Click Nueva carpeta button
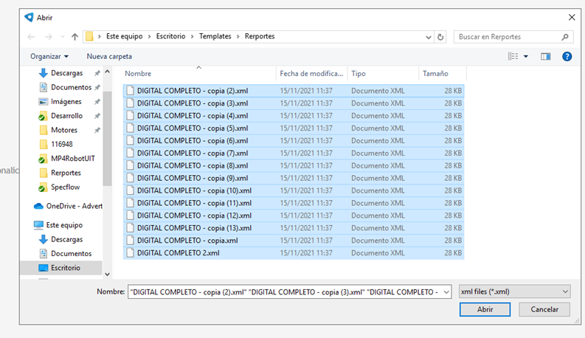585x338 pixels. [109, 56]
